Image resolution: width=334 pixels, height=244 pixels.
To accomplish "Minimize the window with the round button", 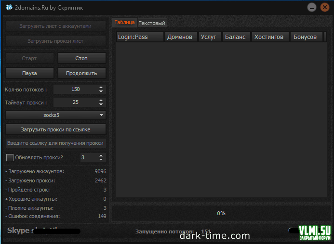I will tap(312, 7).
